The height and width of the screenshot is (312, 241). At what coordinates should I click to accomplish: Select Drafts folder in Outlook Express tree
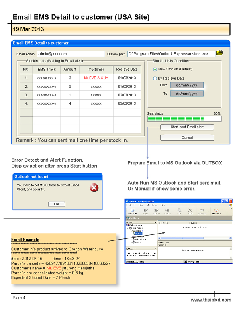point(137,242)
